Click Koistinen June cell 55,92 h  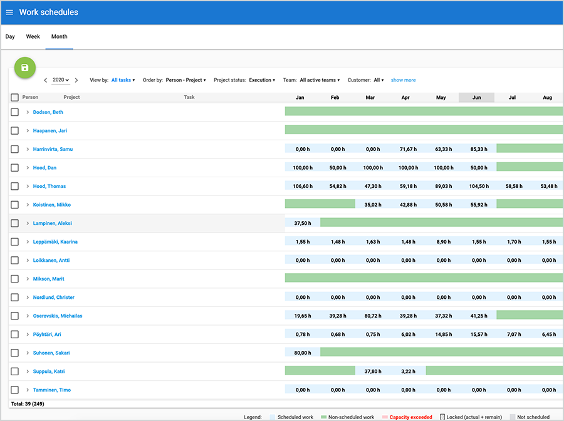(479, 205)
